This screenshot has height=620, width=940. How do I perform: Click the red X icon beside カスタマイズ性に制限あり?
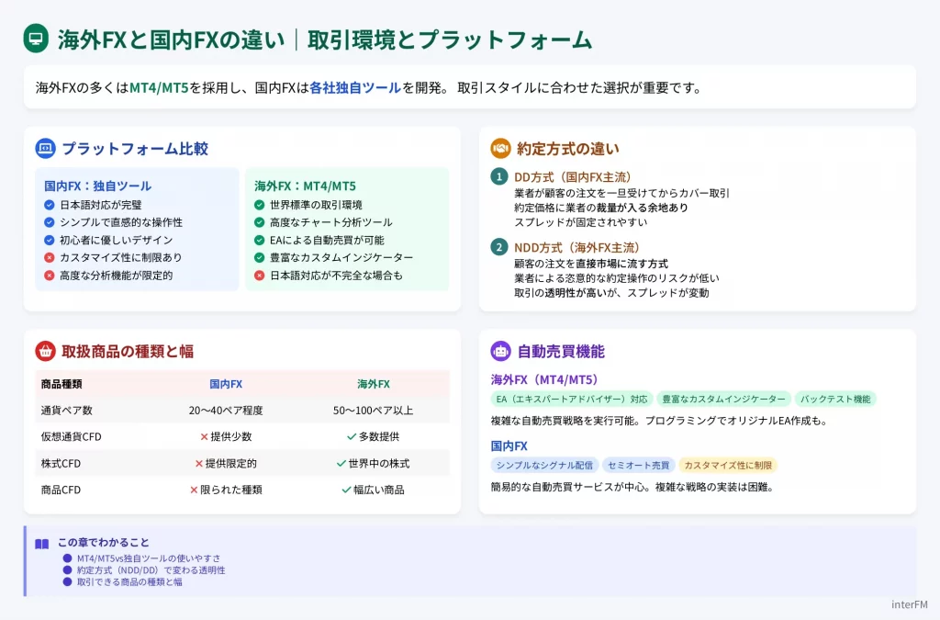click(50, 258)
